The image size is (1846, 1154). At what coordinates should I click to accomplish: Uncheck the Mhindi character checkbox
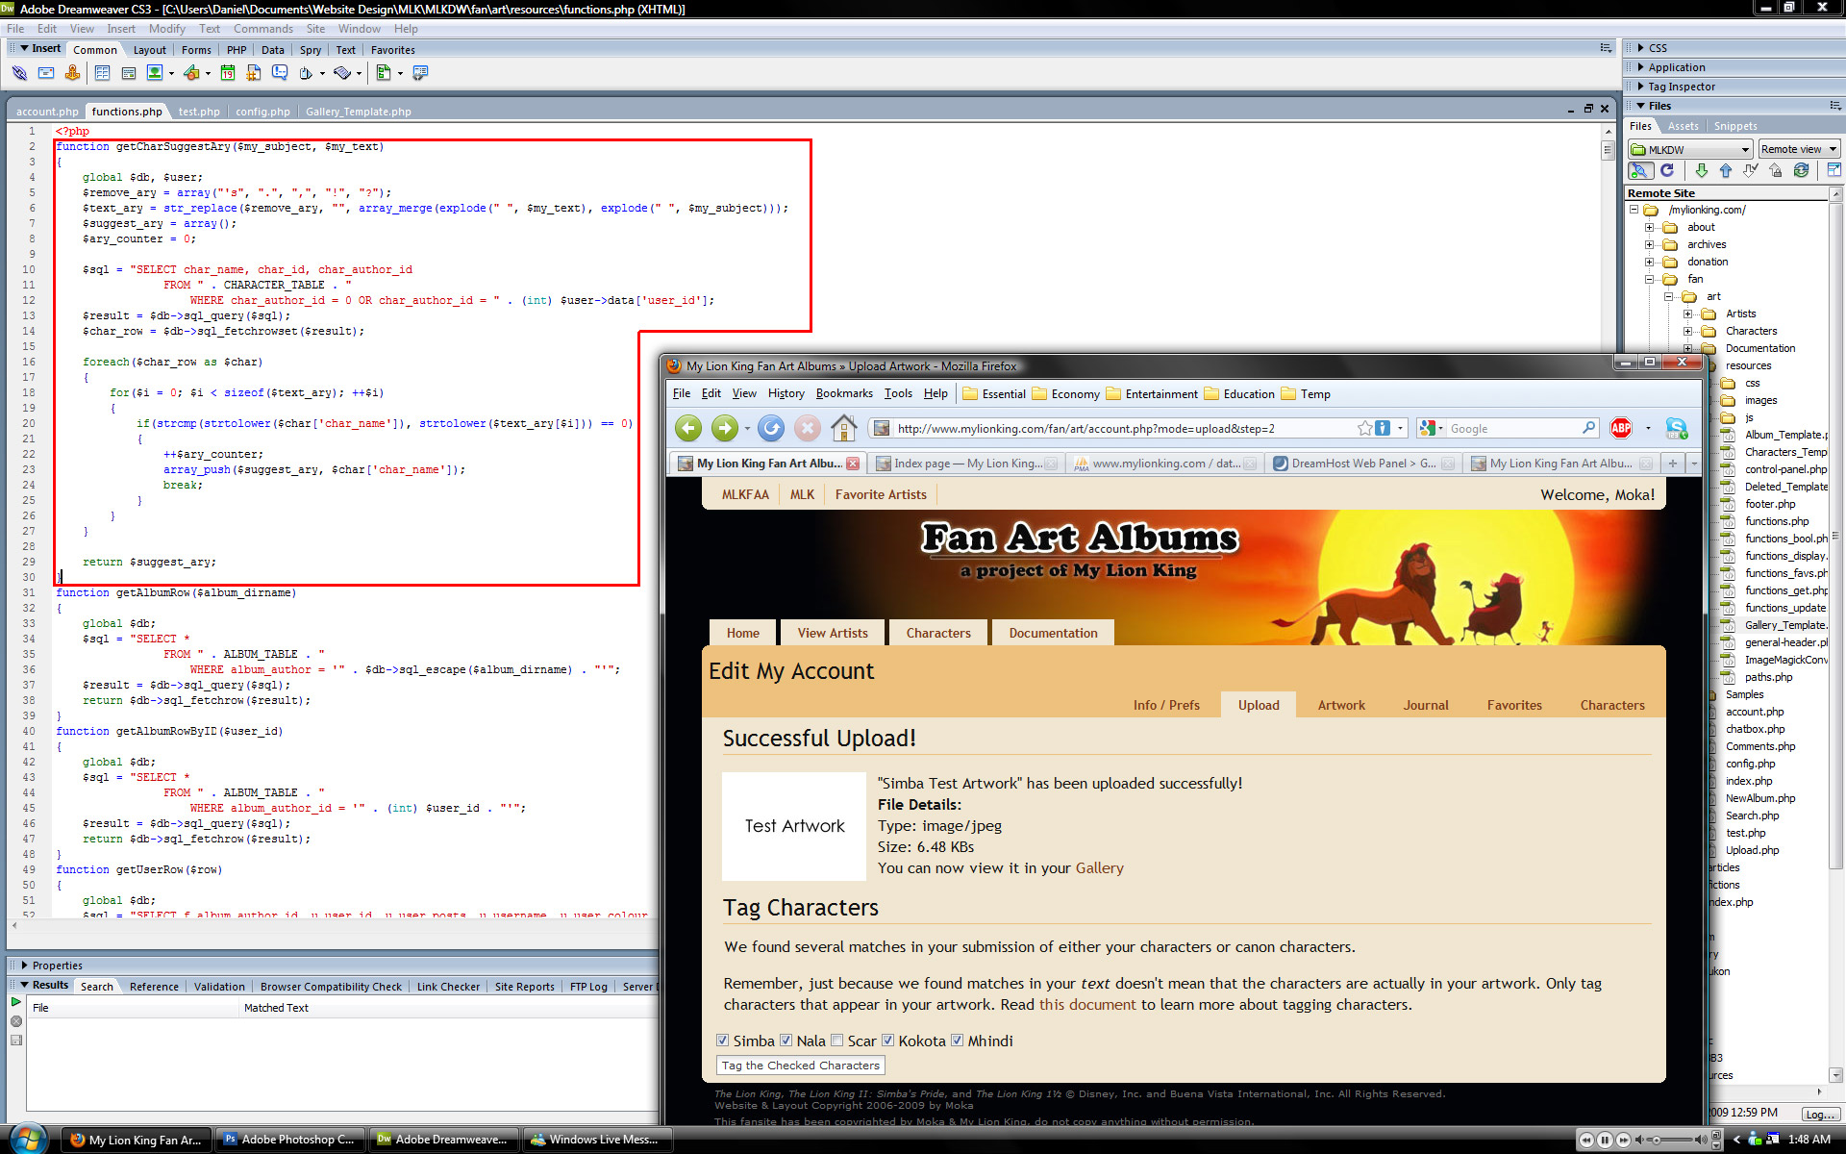(958, 1041)
